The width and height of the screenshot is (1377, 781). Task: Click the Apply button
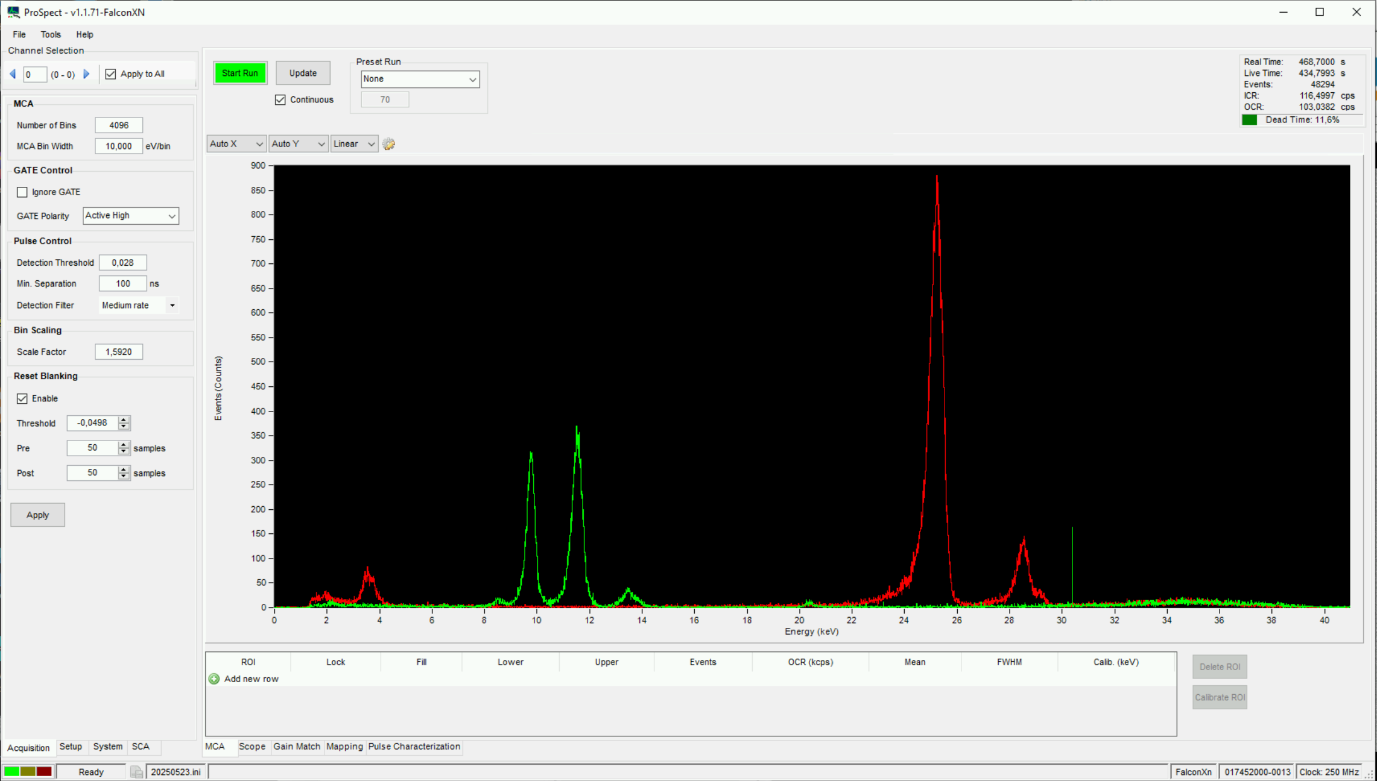(x=37, y=515)
